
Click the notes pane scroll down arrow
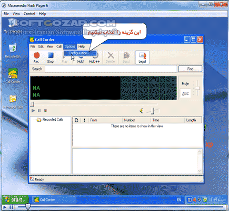pos(200,171)
